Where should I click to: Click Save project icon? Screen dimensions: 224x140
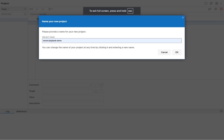pyautogui.click(x=217, y=3)
